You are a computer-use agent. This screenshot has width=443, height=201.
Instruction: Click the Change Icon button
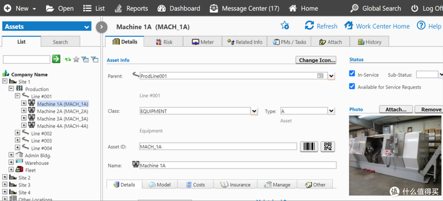click(x=316, y=60)
